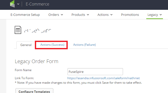This screenshot has height=93, width=168.
Task: Switch to the Actions (Success) tab
Action: (52, 45)
